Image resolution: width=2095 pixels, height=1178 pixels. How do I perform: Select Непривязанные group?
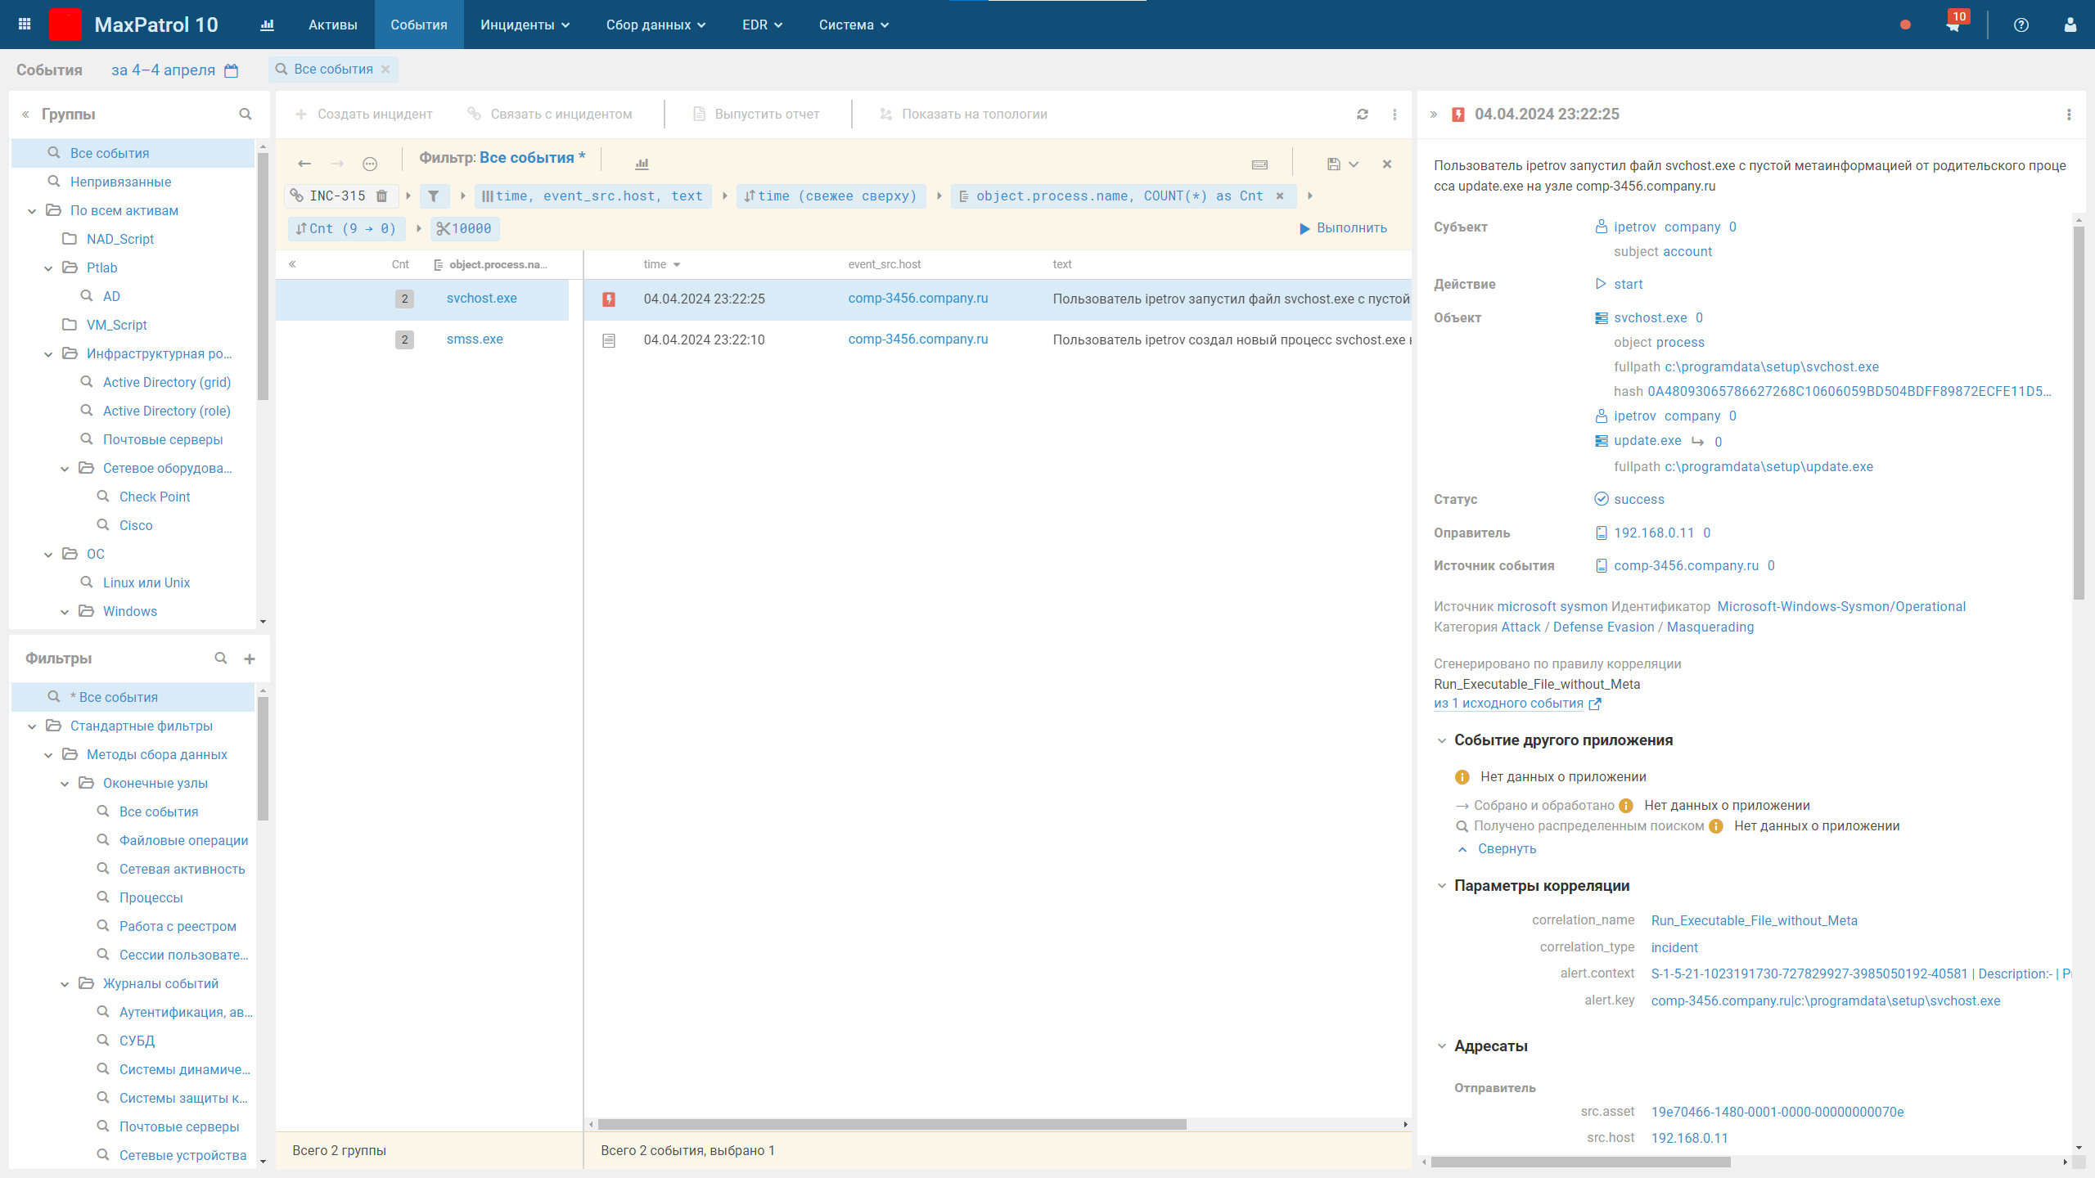[x=120, y=182]
